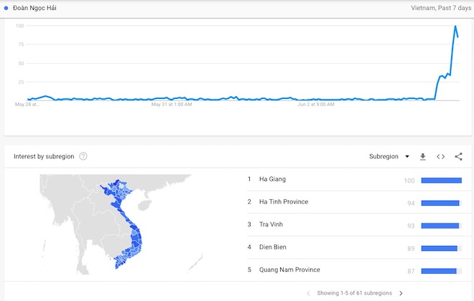
Task: Click the Đoàn Ngọc Hải search term label
Action: click(34, 8)
